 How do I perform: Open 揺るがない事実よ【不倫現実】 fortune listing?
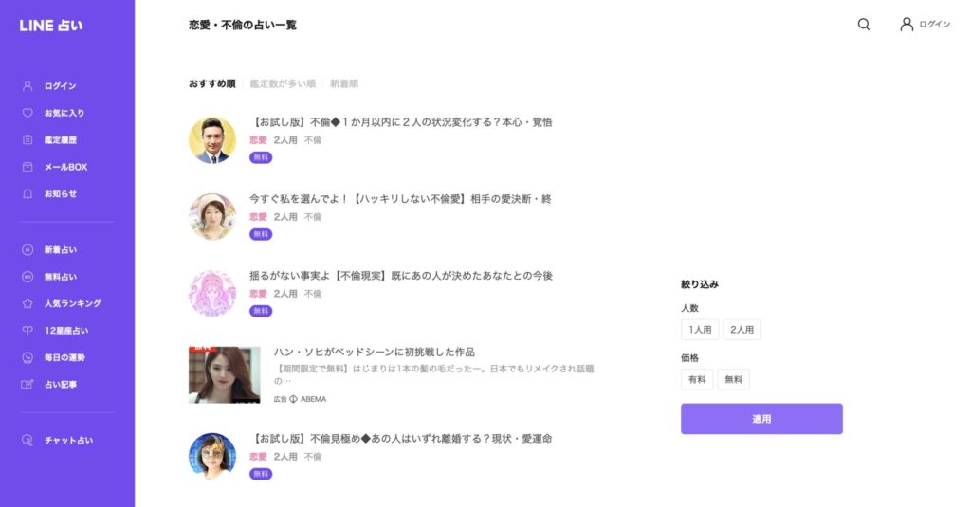pos(401,276)
